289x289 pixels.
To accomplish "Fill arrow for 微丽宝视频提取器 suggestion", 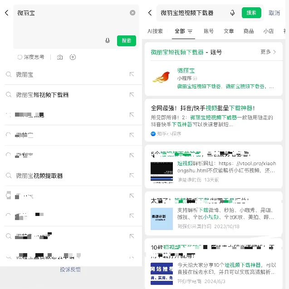I will [132, 175].
